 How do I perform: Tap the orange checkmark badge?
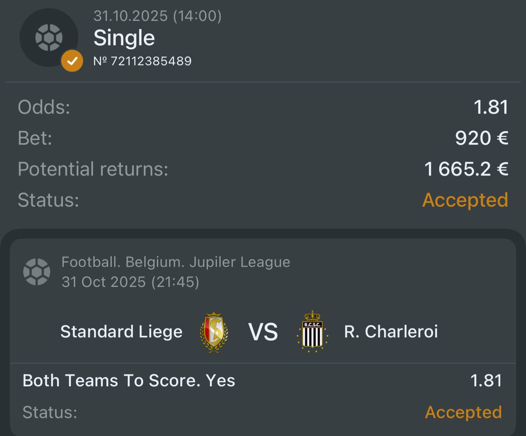pyautogui.click(x=72, y=61)
